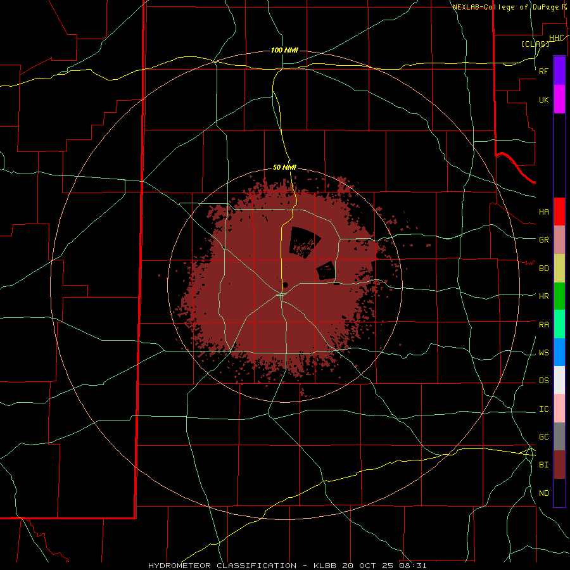Click the GR legend label

tap(544, 240)
